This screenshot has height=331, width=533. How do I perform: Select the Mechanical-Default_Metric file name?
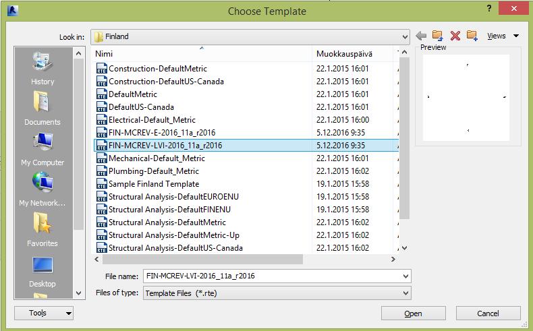point(157,158)
